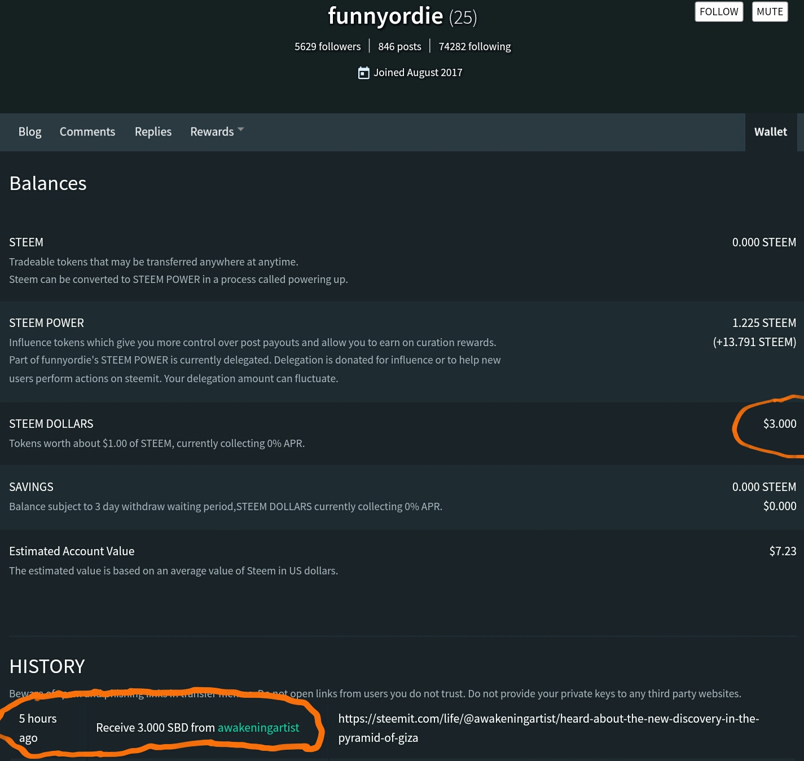Click the calendar icon beside Joined August 2017

point(364,73)
